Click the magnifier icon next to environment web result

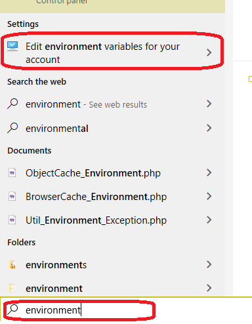coord(12,104)
